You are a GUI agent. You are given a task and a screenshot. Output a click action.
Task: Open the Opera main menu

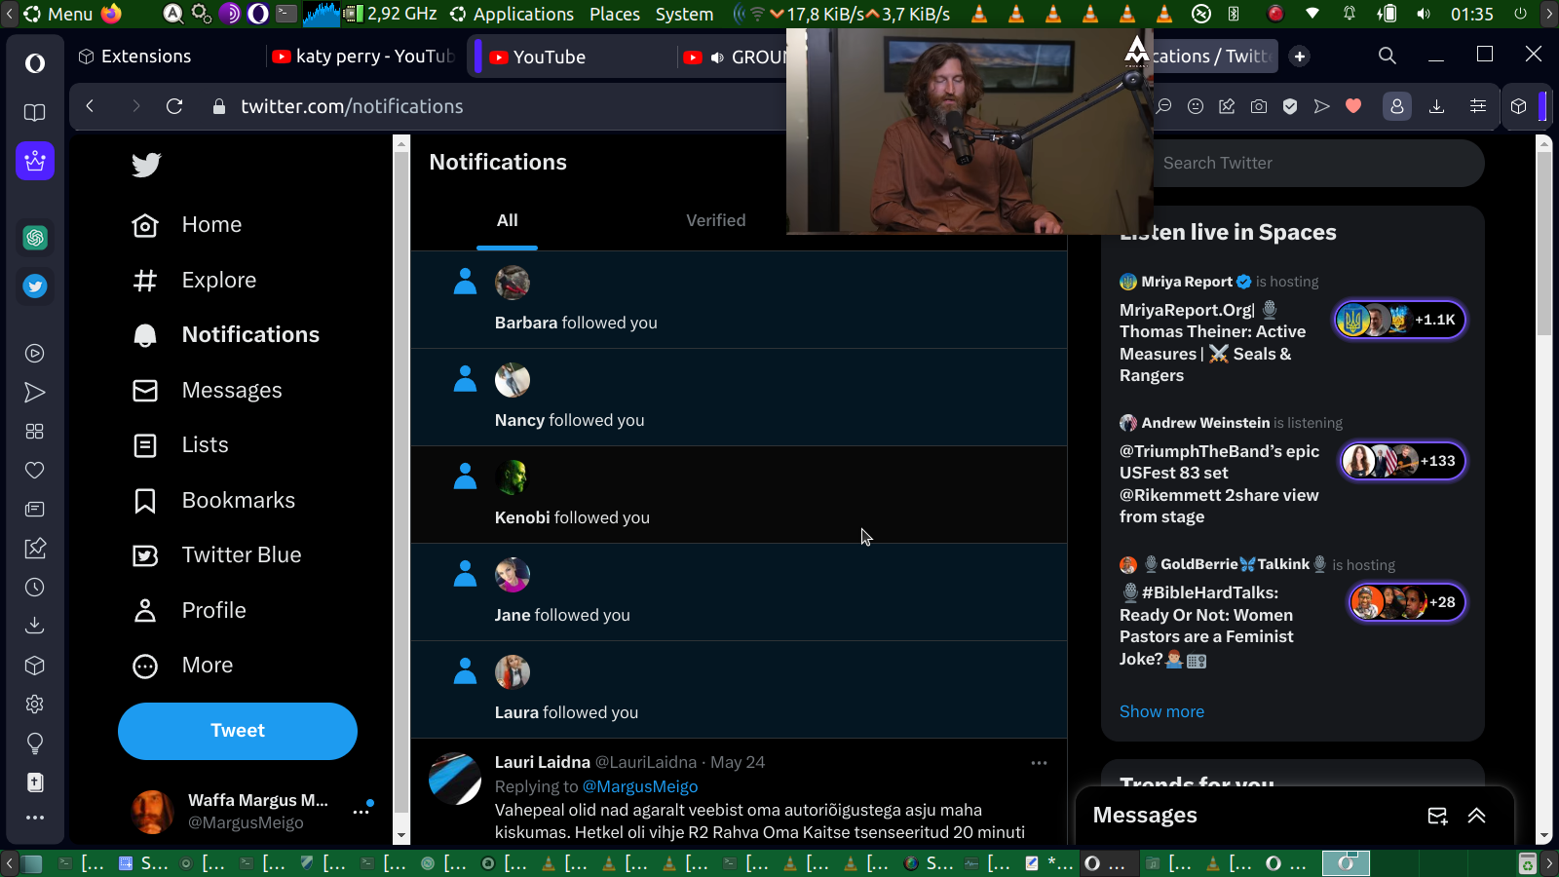click(x=35, y=63)
